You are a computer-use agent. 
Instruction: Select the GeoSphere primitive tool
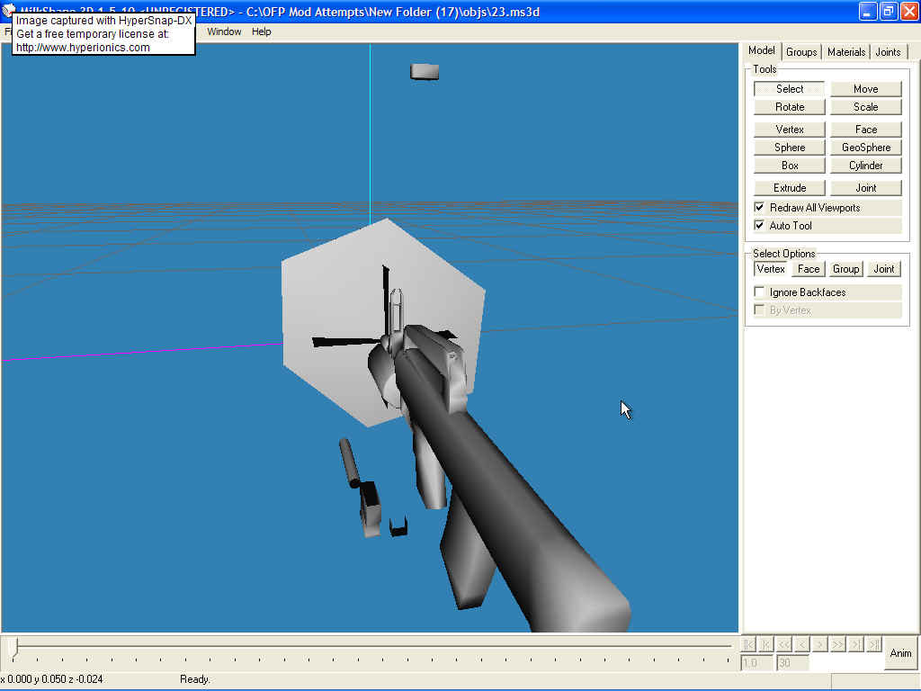865,148
